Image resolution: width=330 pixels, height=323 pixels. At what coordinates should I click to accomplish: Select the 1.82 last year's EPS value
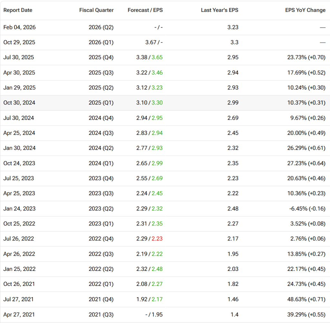(x=233, y=284)
